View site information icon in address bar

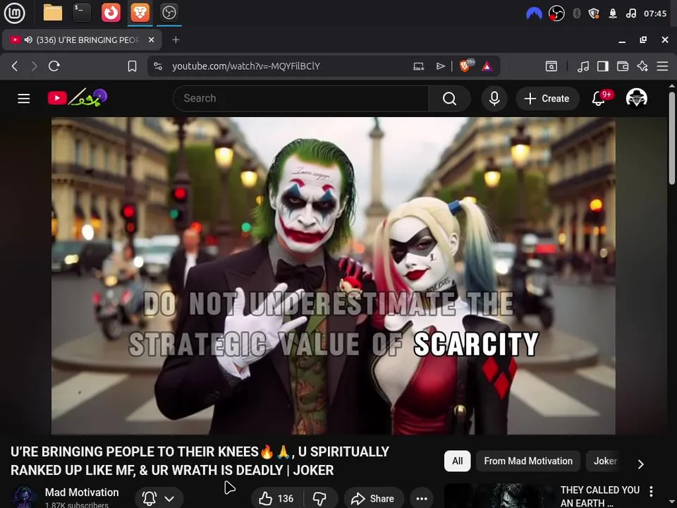(158, 66)
